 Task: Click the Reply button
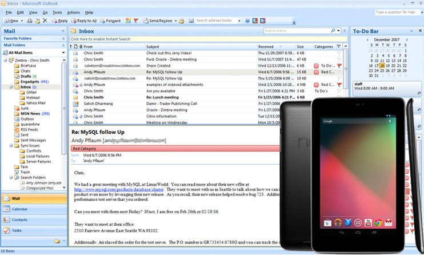[x=60, y=21]
